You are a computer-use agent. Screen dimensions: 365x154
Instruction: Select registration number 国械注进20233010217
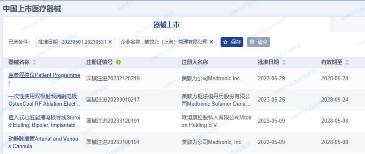tap(113, 100)
